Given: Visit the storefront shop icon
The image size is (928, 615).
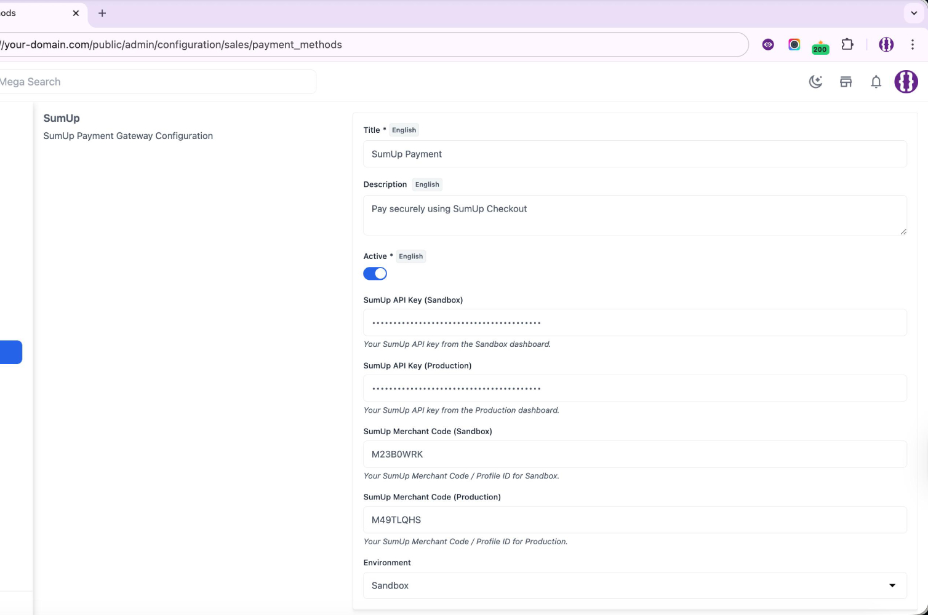Looking at the screenshot, I should [846, 82].
